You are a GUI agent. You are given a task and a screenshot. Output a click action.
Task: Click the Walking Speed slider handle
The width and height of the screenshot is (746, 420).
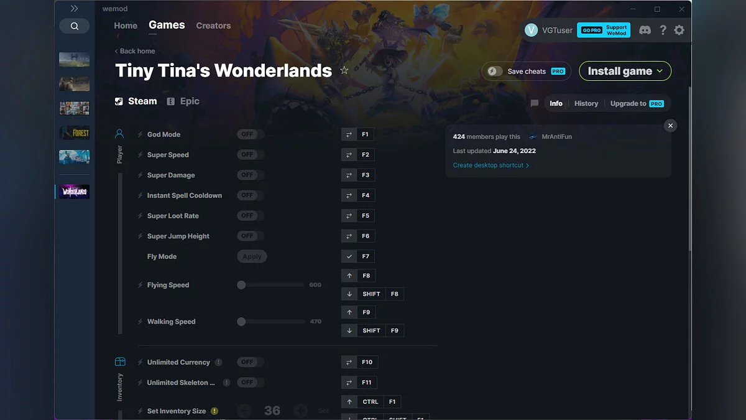tap(241, 322)
